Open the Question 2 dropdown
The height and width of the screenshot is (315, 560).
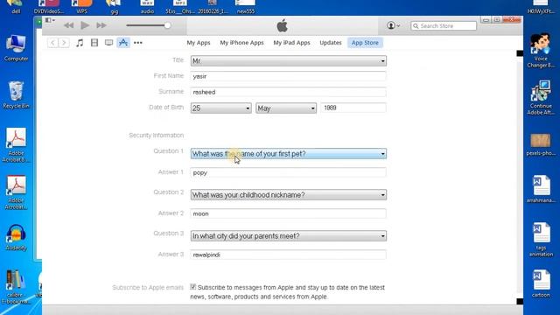click(288, 195)
